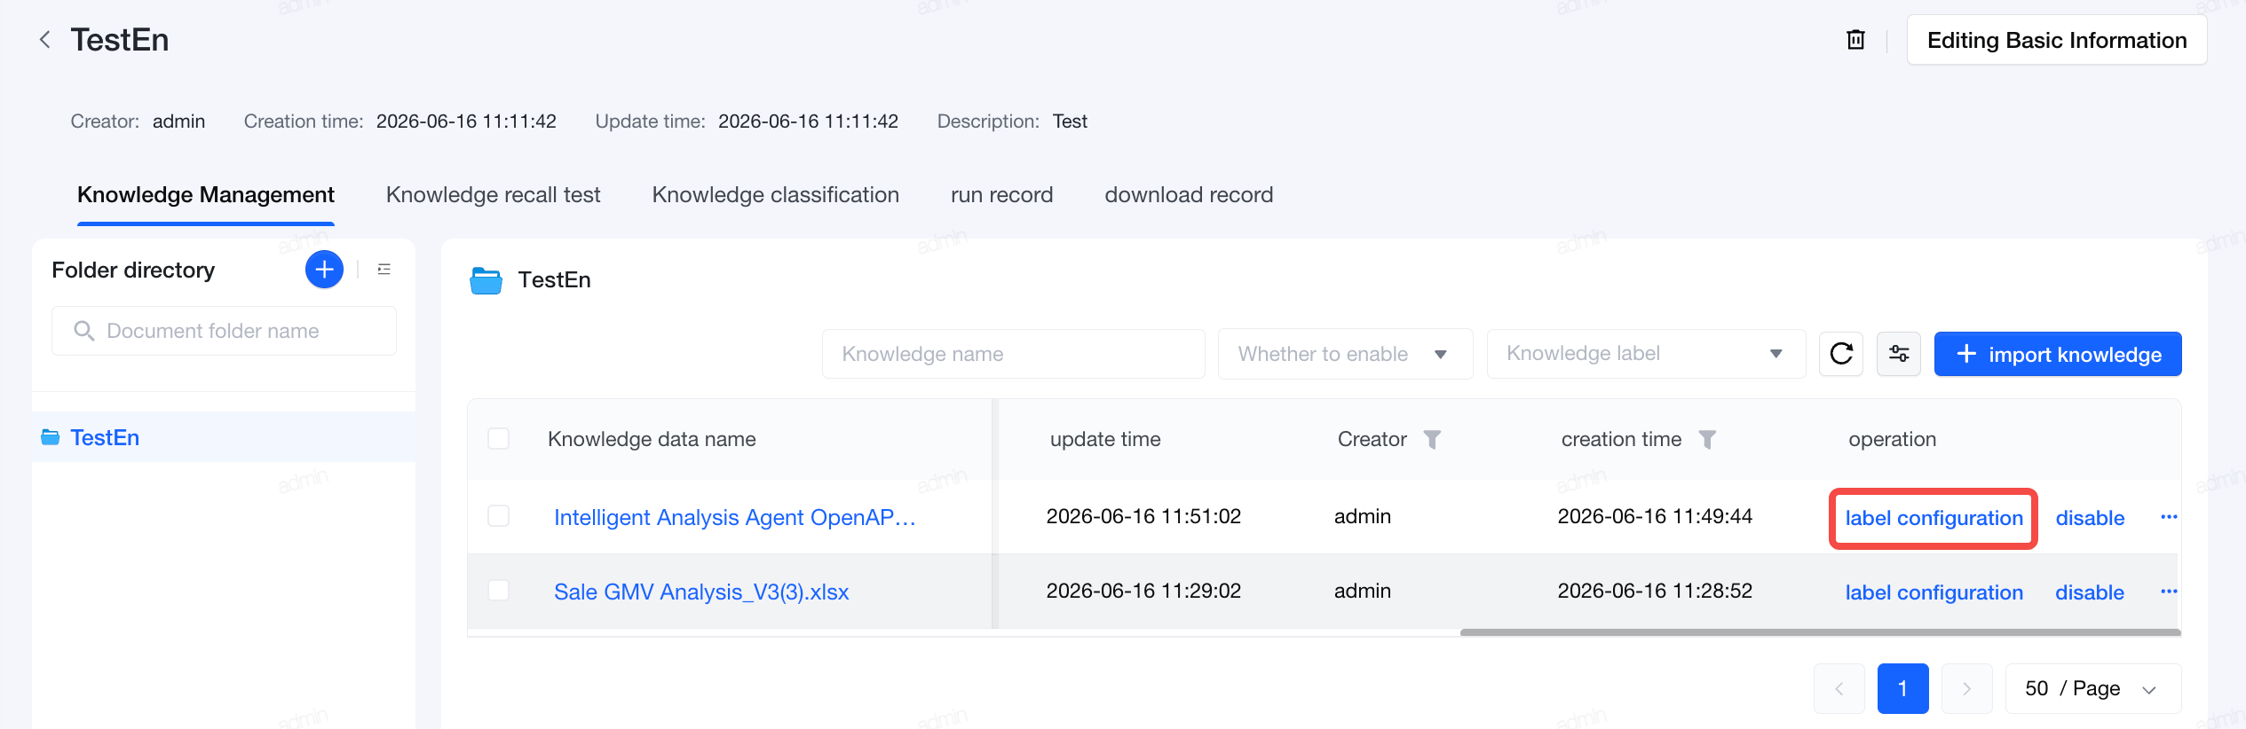Open more actions for Sale GMV row
Screen dimensions: 2246x729
tap(2169, 592)
